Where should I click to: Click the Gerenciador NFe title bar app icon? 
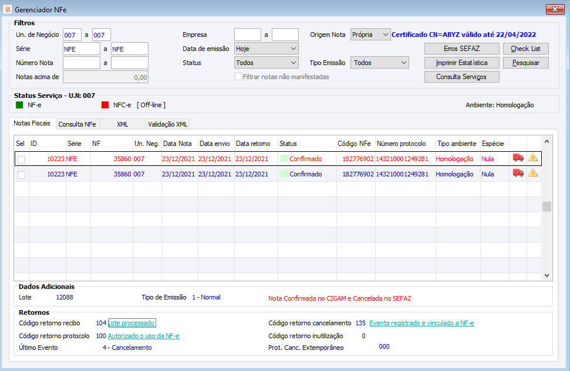(8, 10)
